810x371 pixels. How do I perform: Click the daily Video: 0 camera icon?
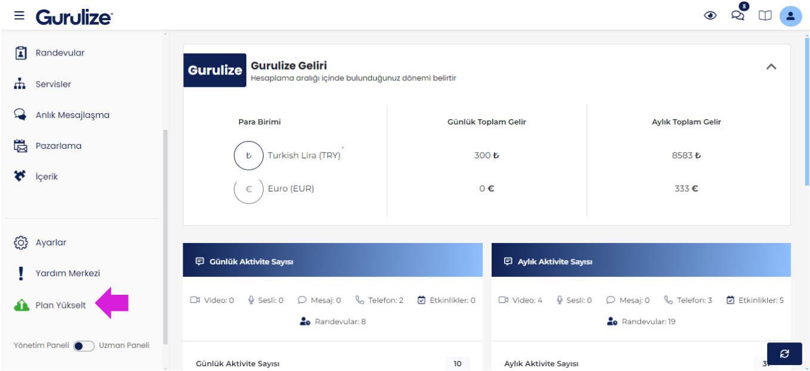click(x=195, y=300)
